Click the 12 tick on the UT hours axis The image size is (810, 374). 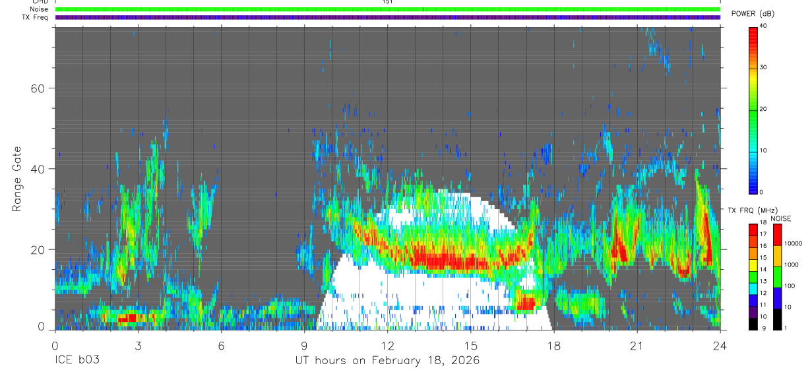pos(387,346)
